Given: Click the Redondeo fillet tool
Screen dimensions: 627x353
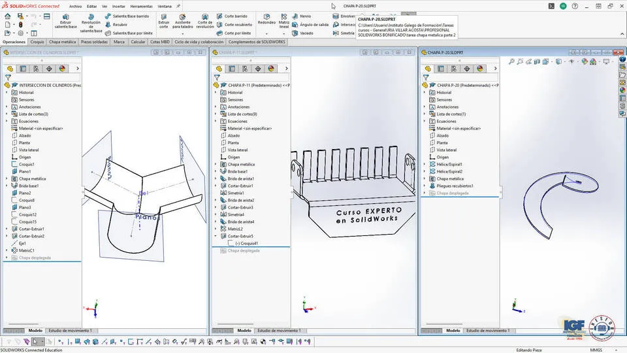Looking at the screenshot, I should click(x=266, y=19).
